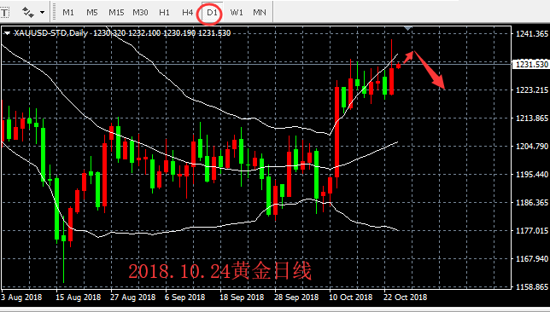Select the large red downward arrow annotation
550x312 pixels.
[430, 70]
